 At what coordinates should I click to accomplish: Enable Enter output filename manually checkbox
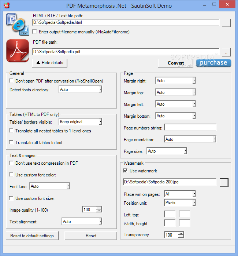34,32
